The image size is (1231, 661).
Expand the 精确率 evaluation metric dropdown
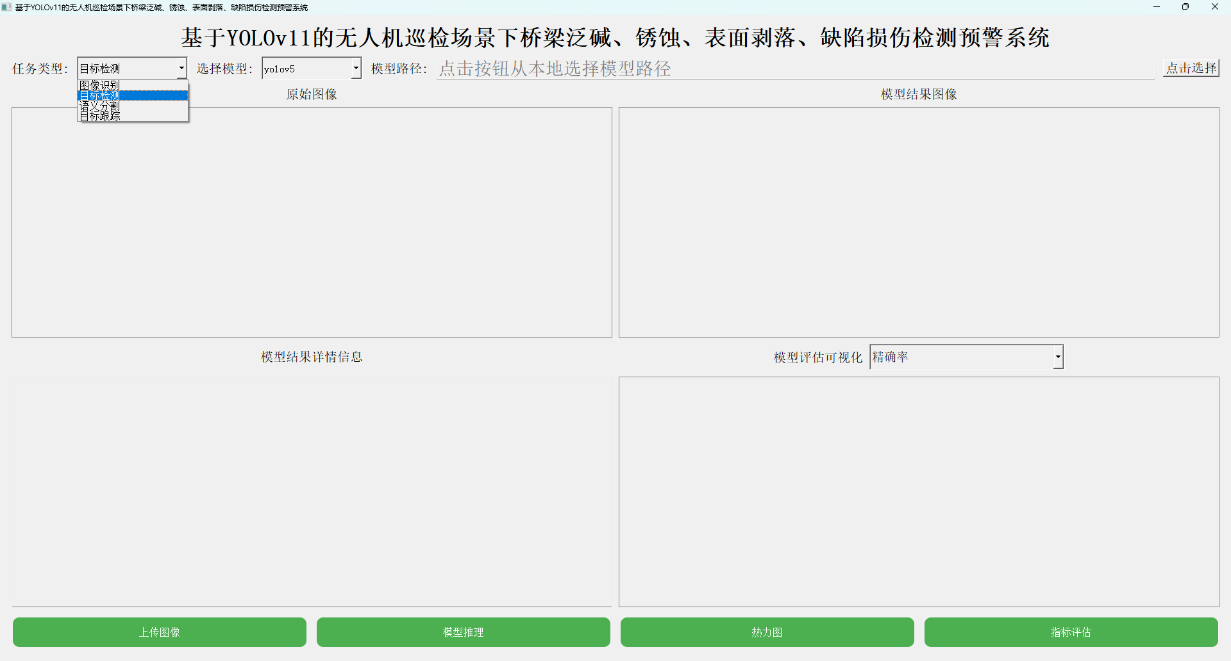pos(966,357)
